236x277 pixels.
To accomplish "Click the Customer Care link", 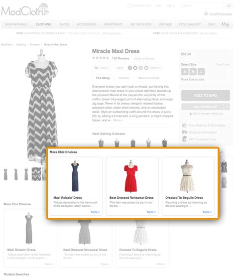I will coord(141,5).
